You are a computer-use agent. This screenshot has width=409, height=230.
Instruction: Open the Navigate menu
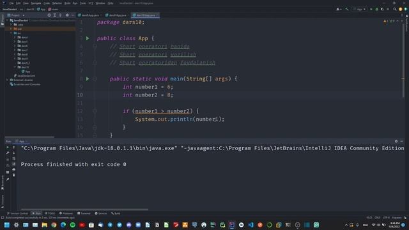(36, 3)
